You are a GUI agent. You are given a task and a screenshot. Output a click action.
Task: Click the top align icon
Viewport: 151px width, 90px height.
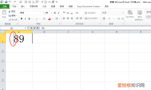[x=64, y=13]
